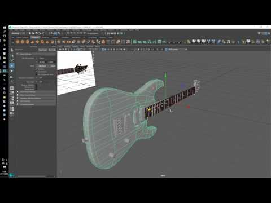Viewport: 271px width, 203px height.
Task: Open Windows Start menu on left taskbar
Action: [5, 28]
